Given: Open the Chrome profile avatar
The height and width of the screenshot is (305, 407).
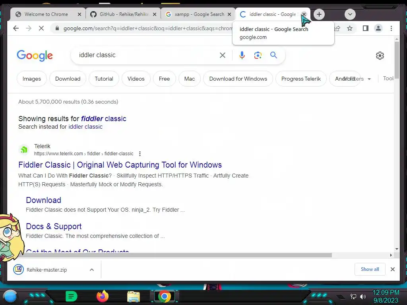Looking at the screenshot, I should (378, 28).
